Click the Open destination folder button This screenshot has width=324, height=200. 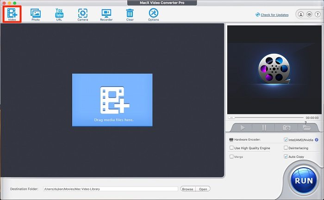(203, 189)
